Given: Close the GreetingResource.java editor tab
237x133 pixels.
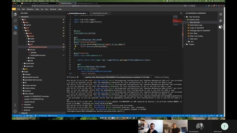Looking at the screenshot, I should click(x=87, y=13).
